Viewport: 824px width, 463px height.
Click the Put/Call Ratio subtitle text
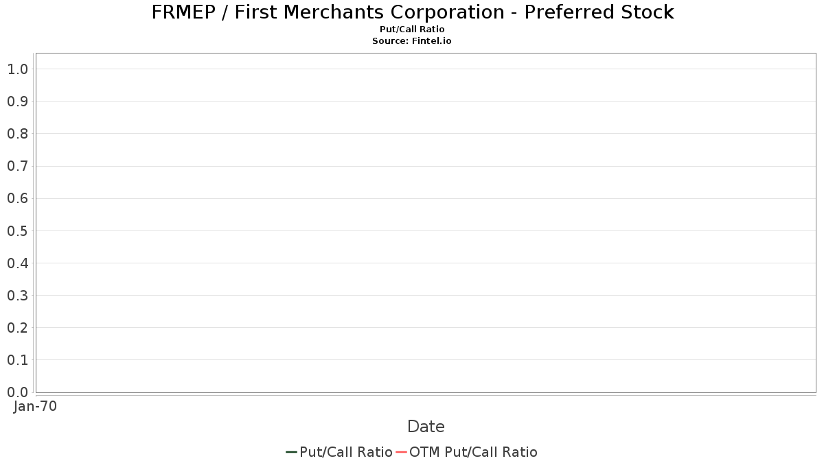(x=412, y=29)
